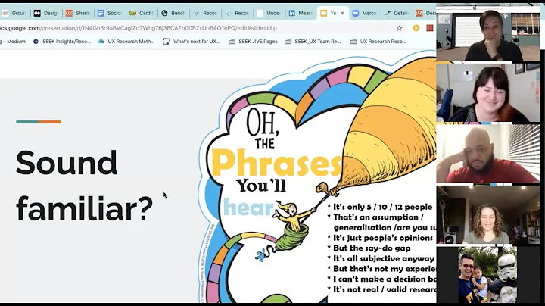Switch to the 'Card S' tab
The image size is (545, 306).
point(141,13)
